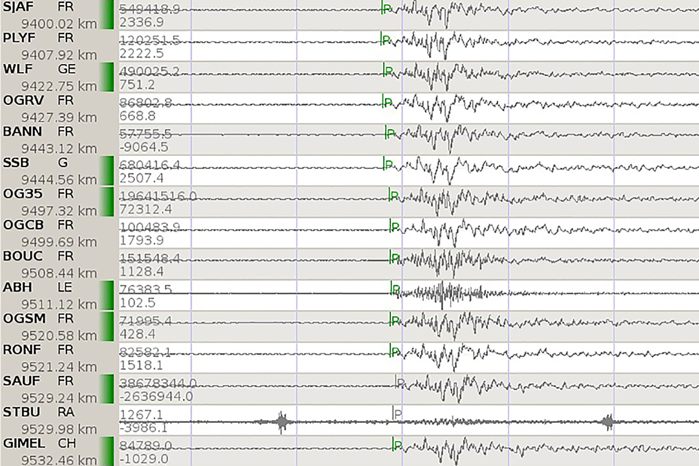Select the SSB station label

[x=15, y=162]
